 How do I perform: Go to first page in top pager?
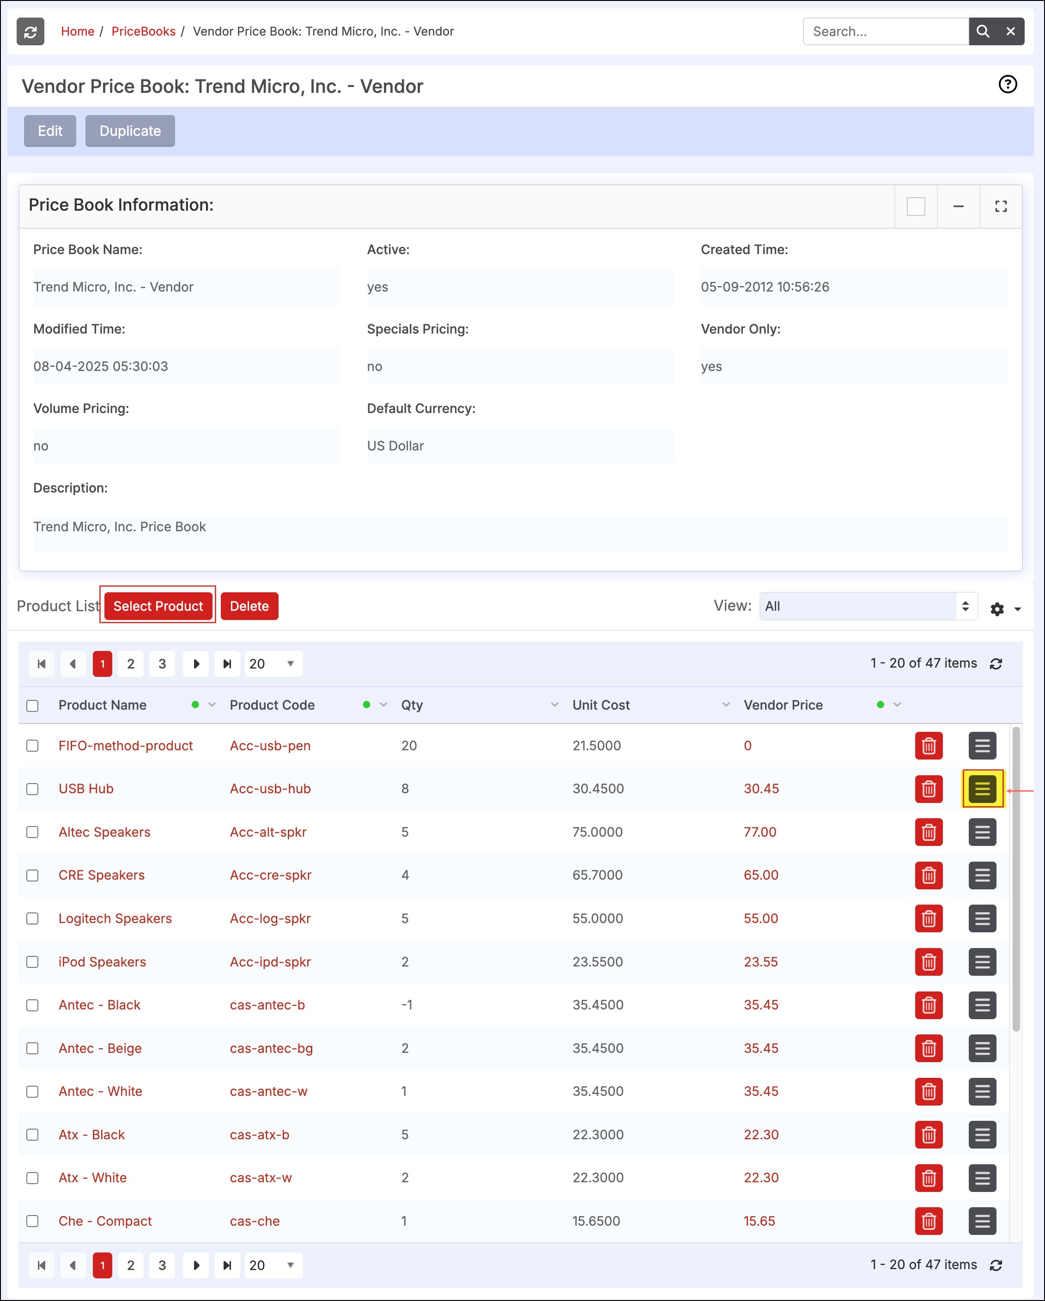pyautogui.click(x=42, y=664)
